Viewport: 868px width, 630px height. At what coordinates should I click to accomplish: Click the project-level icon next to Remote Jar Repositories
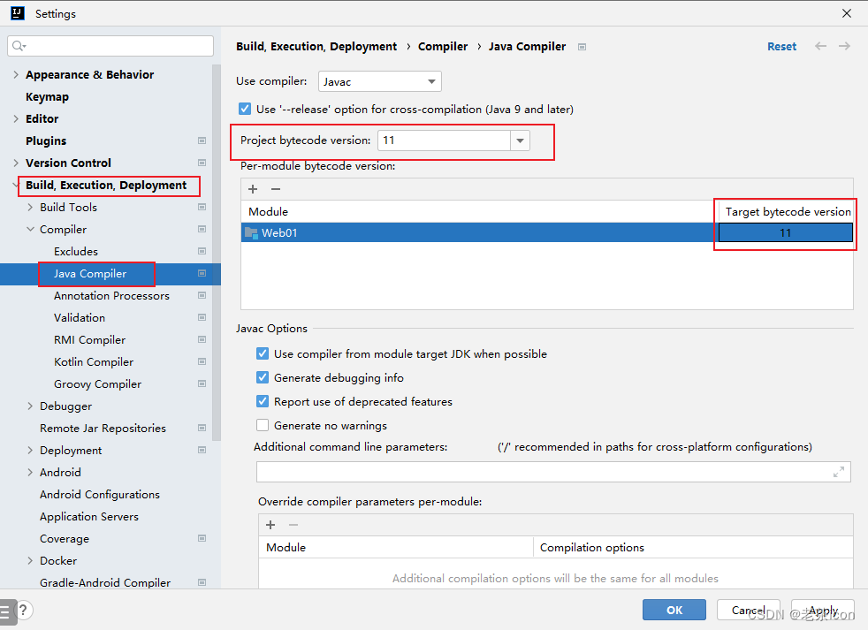point(202,428)
